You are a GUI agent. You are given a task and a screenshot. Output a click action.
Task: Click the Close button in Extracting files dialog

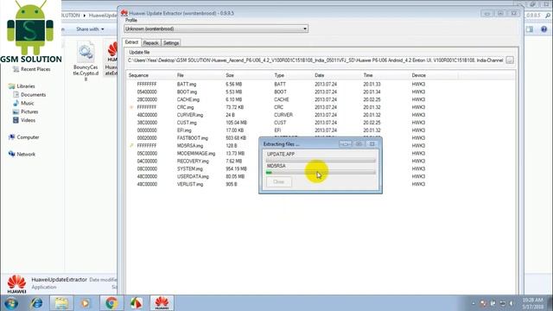tap(278, 182)
